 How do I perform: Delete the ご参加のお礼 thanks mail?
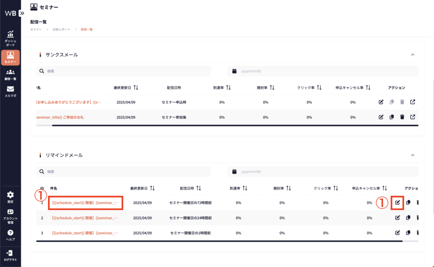point(402,117)
